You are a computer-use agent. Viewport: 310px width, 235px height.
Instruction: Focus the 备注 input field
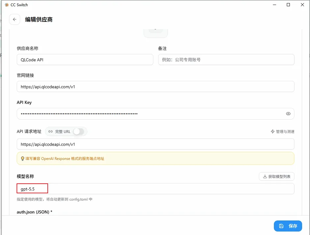pos(226,60)
